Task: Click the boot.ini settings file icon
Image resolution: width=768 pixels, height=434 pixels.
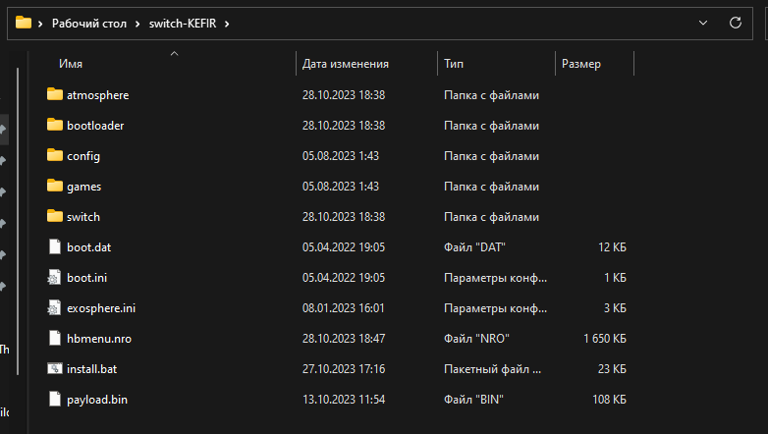Action: click(54, 278)
